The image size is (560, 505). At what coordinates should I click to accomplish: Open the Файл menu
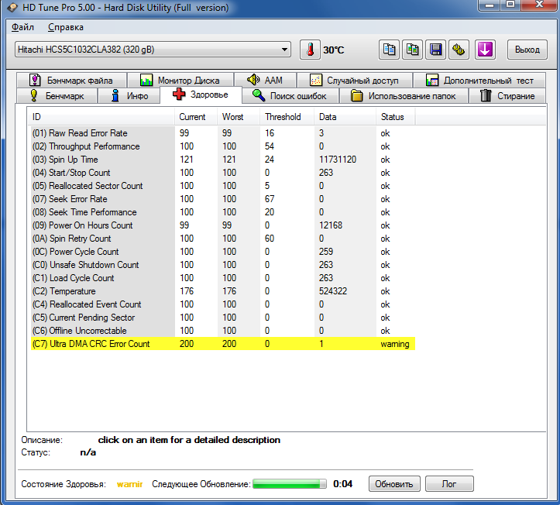click(22, 27)
